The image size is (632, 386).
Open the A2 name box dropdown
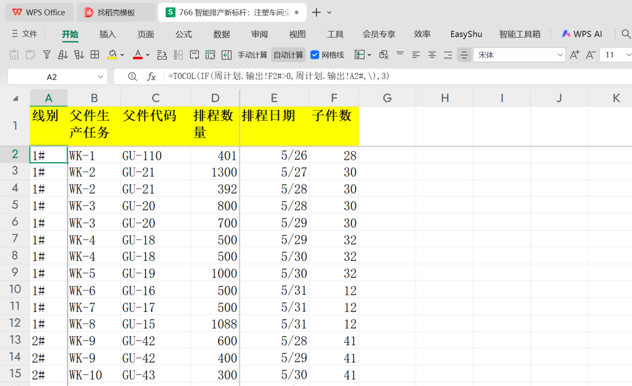pyautogui.click(x=101, y=76)
